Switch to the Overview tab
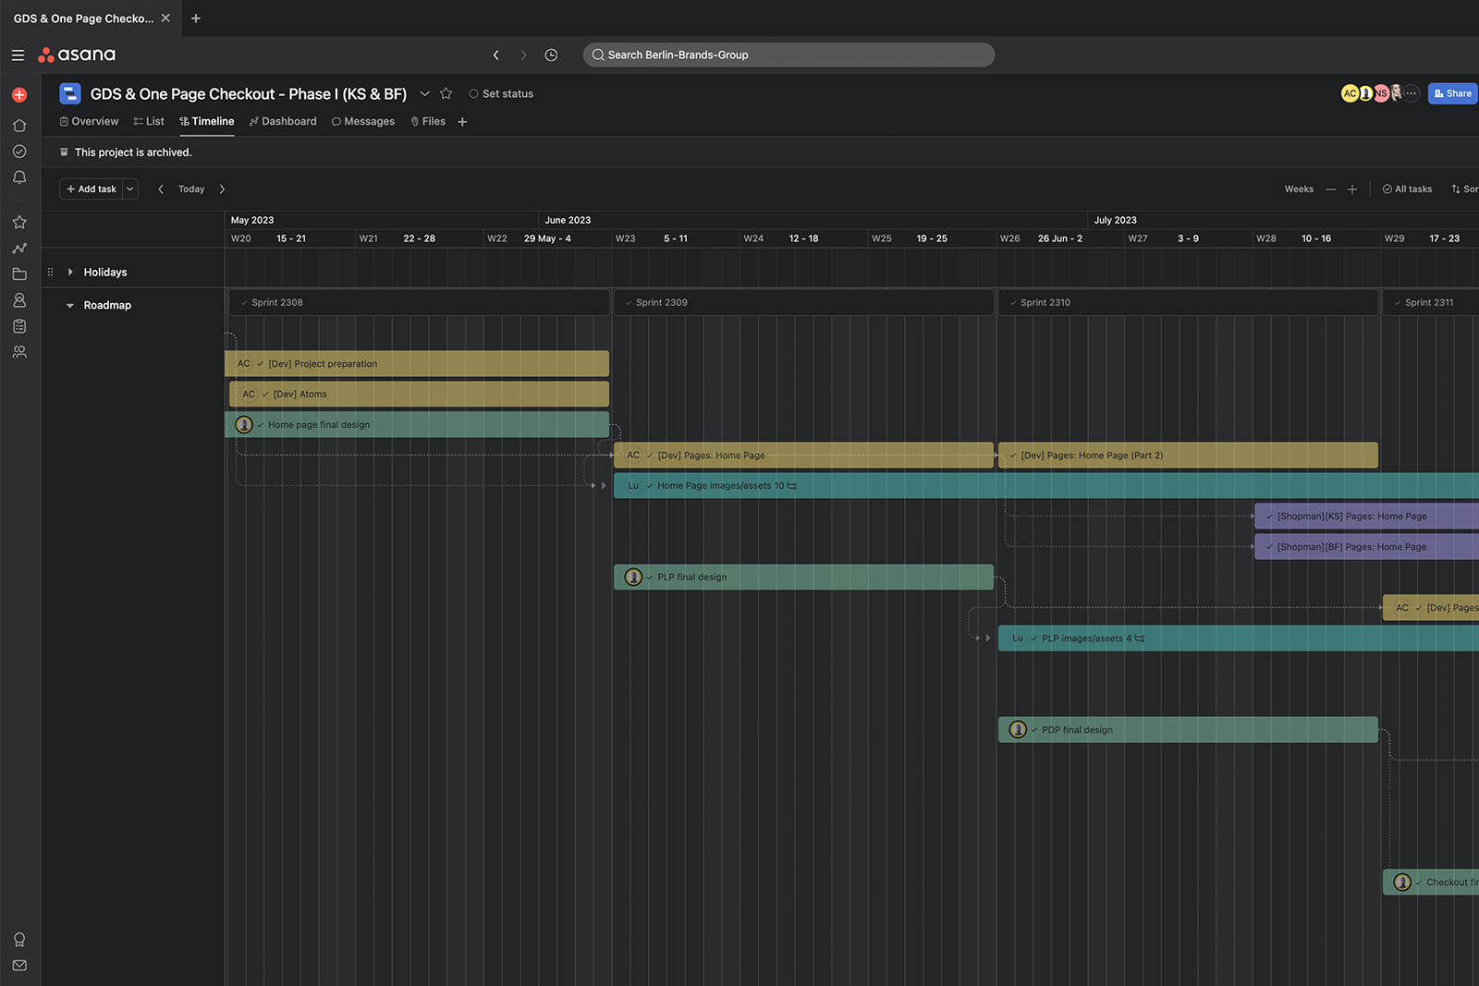The image size is (1479, 986). click(89, 122)
